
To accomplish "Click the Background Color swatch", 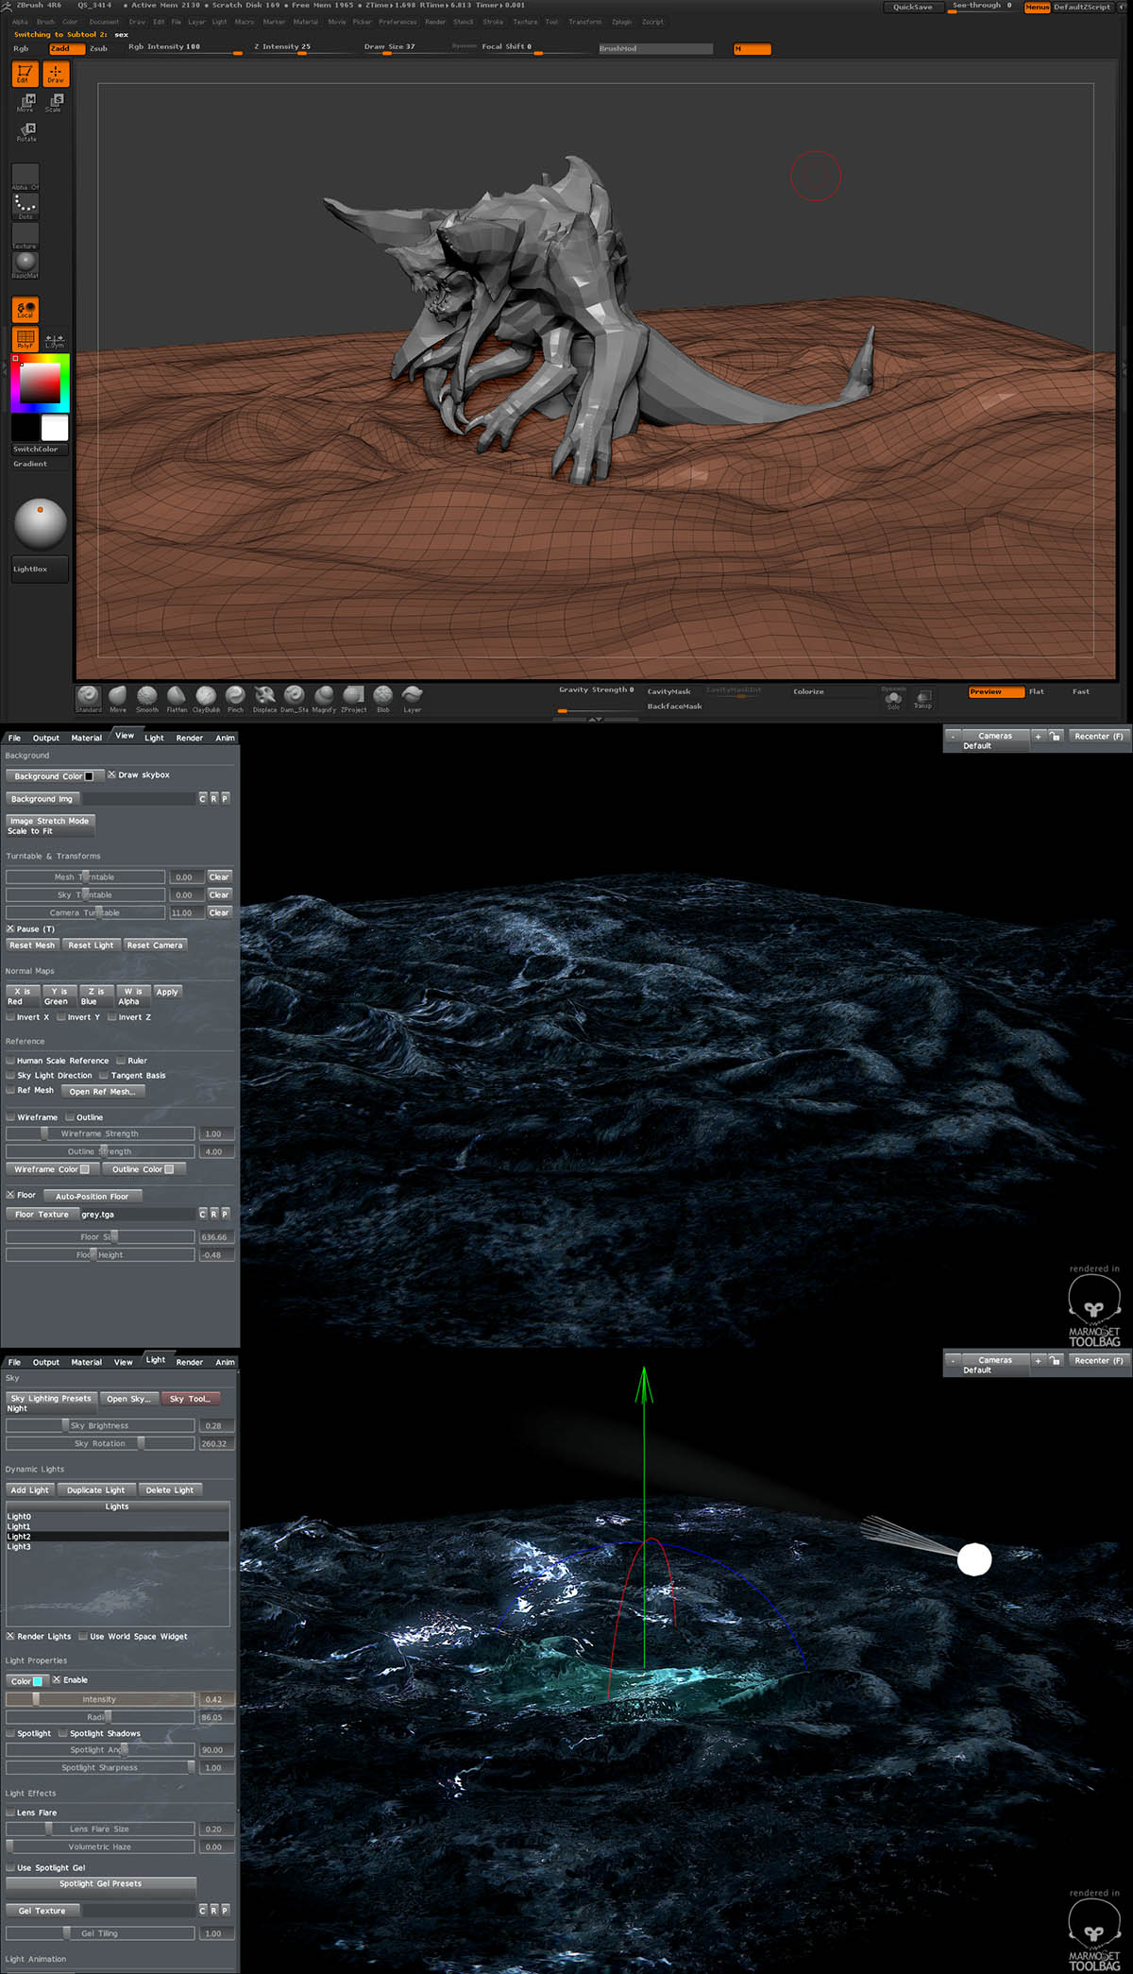I will click(89, 776).
